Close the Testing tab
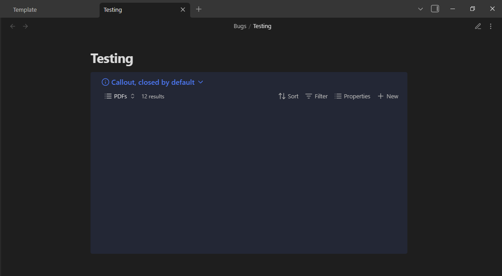The height and width of the screenshot is (276, 502). click(x=183, y=10)
